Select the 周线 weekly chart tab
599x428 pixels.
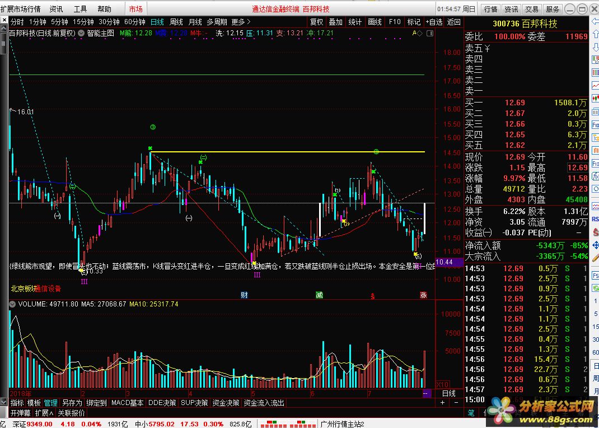(176, 22)
